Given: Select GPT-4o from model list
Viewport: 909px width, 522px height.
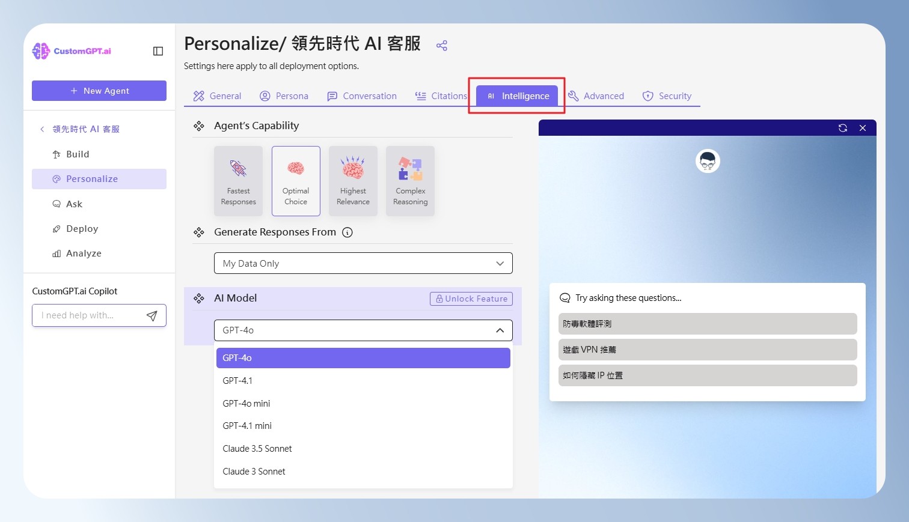Looking at the screenshot, I should point(363,358).
